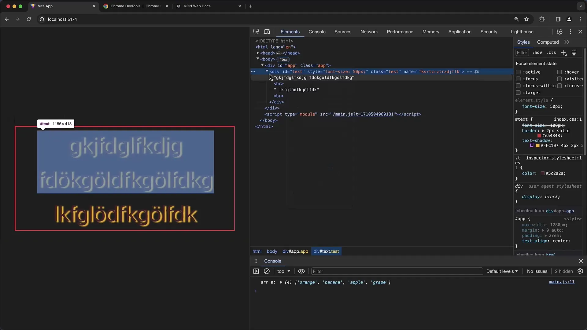587x330 pixels.
Task: Switch to the Network tab
Action: pyautogui.click(x=369, y=32)
